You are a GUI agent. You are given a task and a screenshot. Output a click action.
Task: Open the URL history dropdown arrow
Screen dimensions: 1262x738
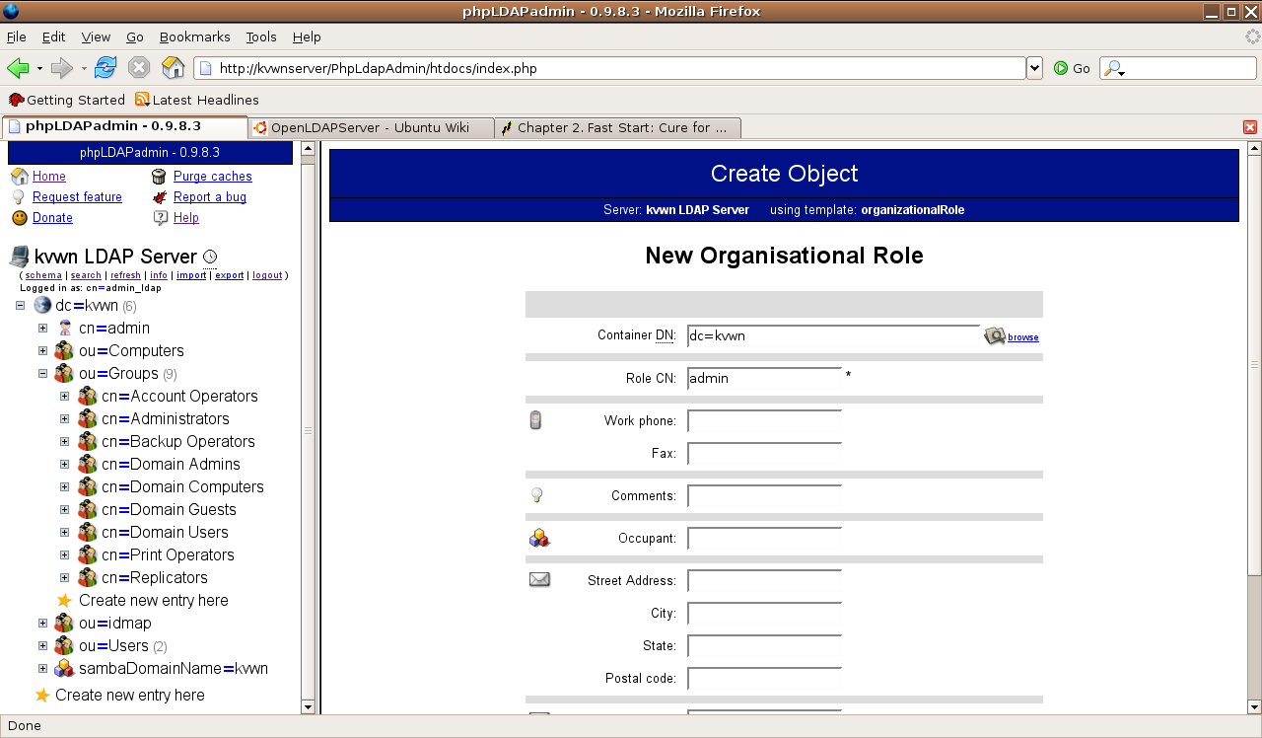1034,68
